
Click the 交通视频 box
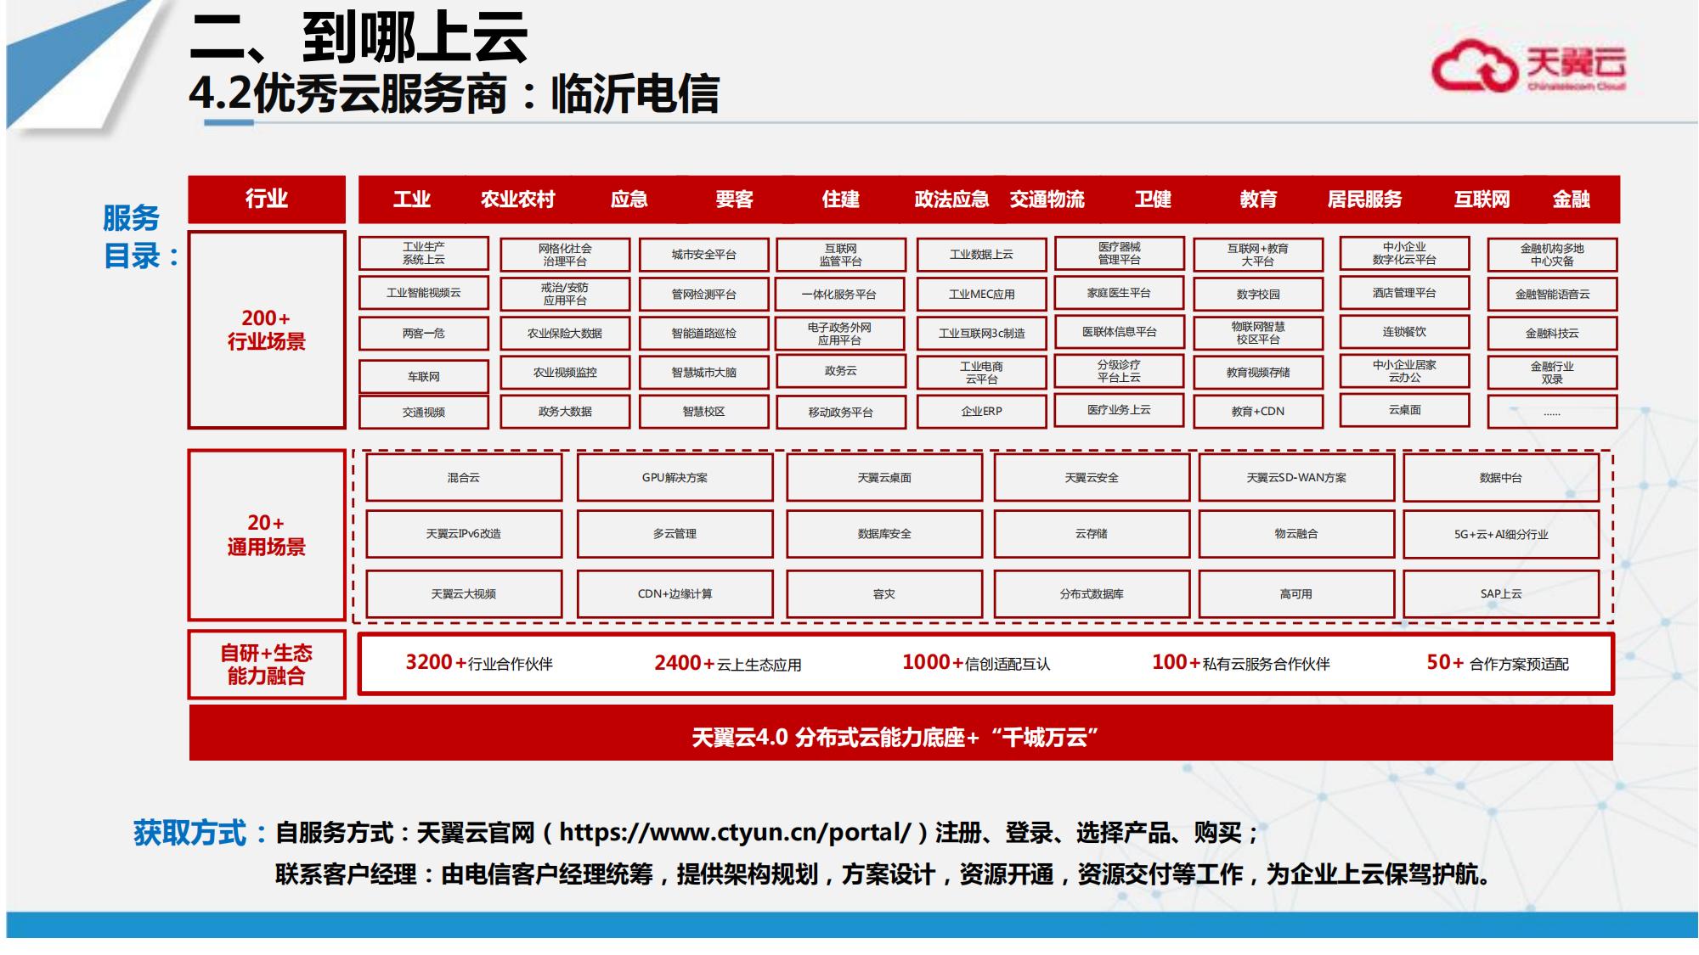click(x=424, y=412)
